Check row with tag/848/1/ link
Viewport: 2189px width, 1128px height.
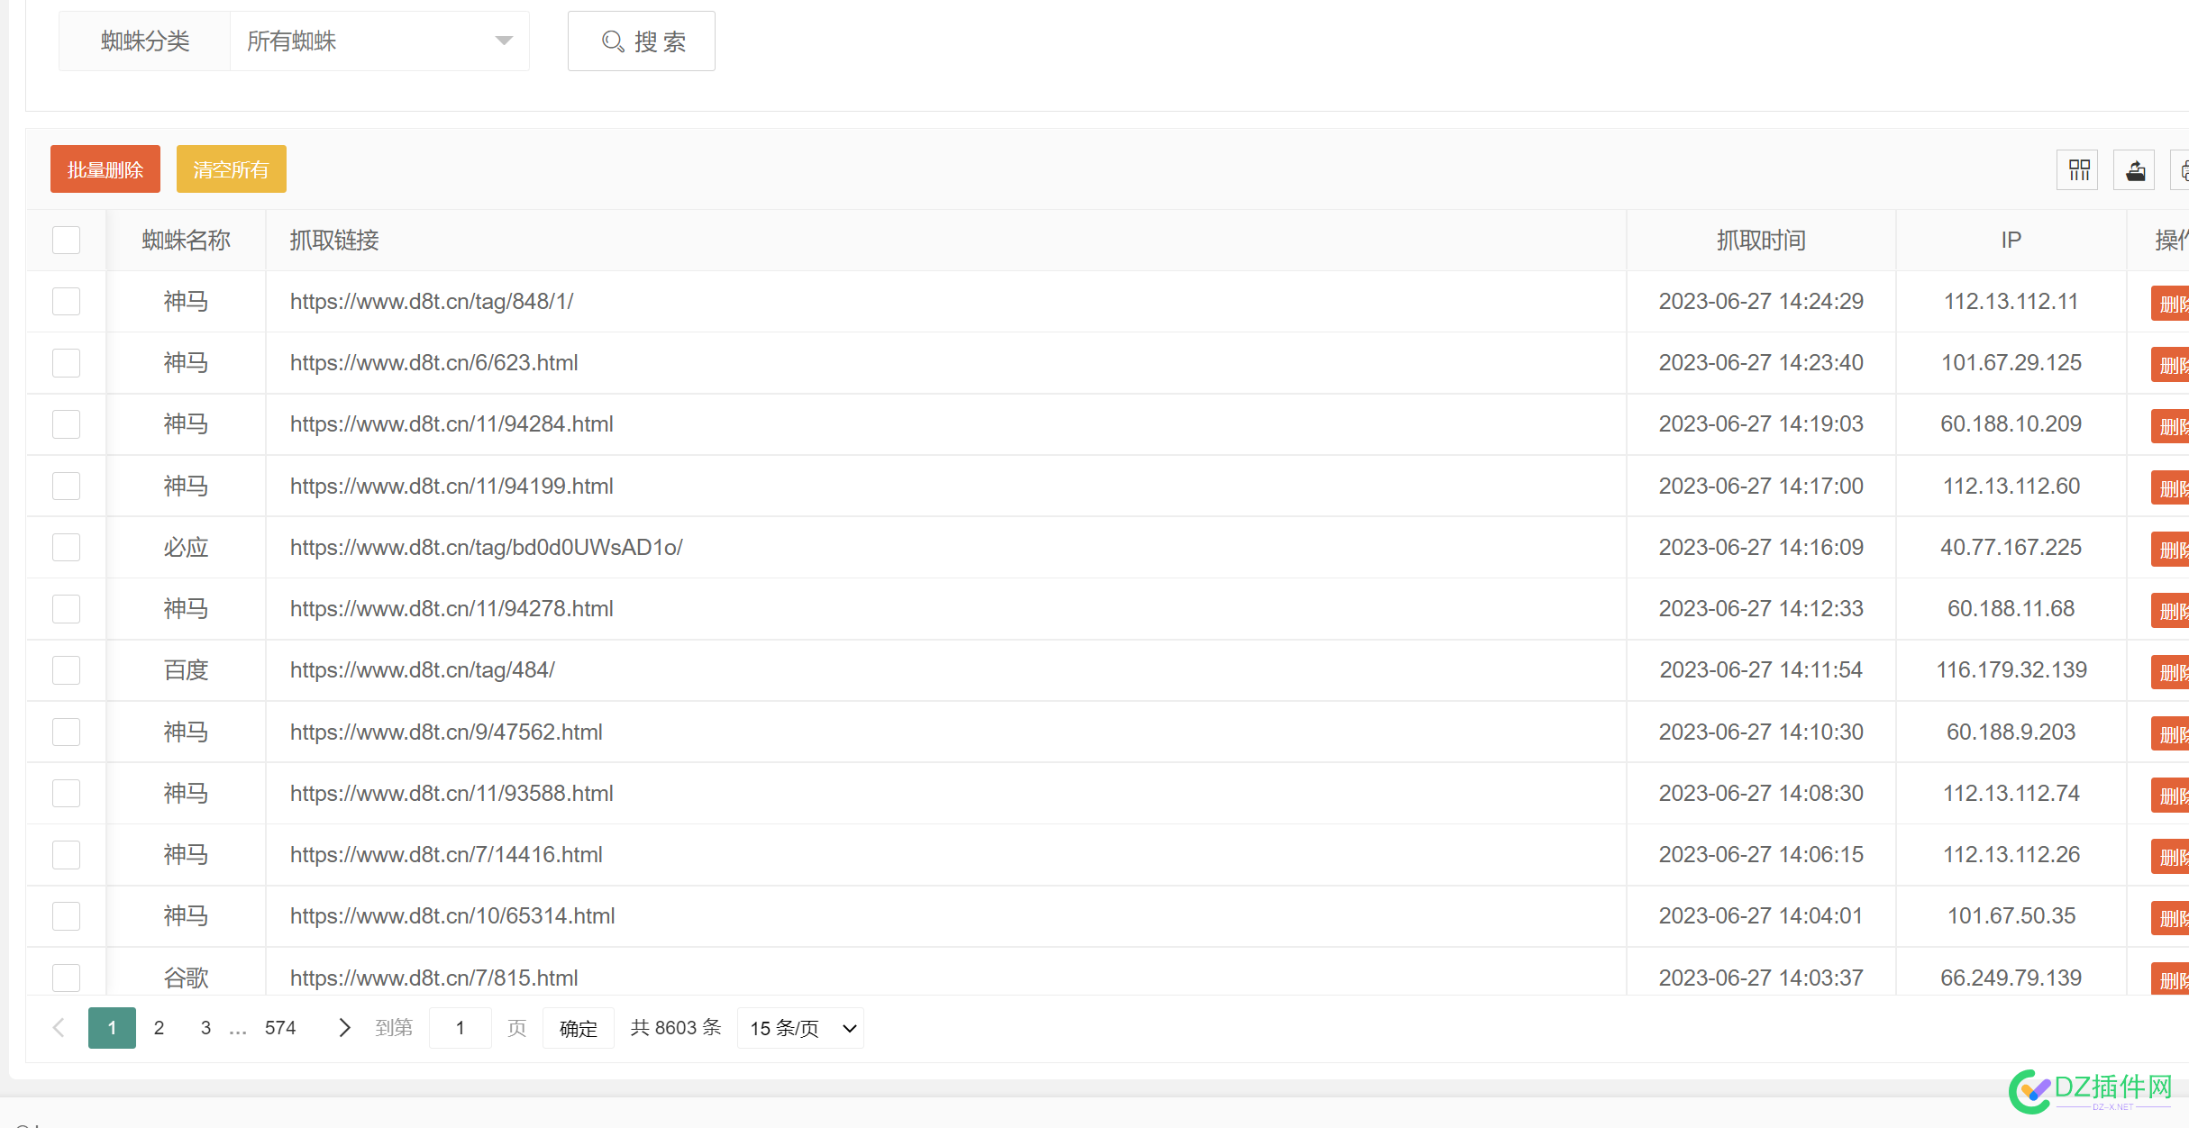pyautogui.click(x=67, y=301)
